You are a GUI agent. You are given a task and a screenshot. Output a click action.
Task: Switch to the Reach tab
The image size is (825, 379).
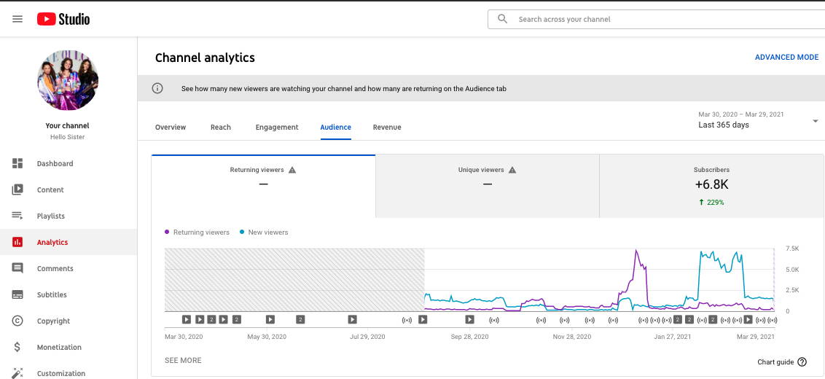pyautogui.click(x=220, y=127)
